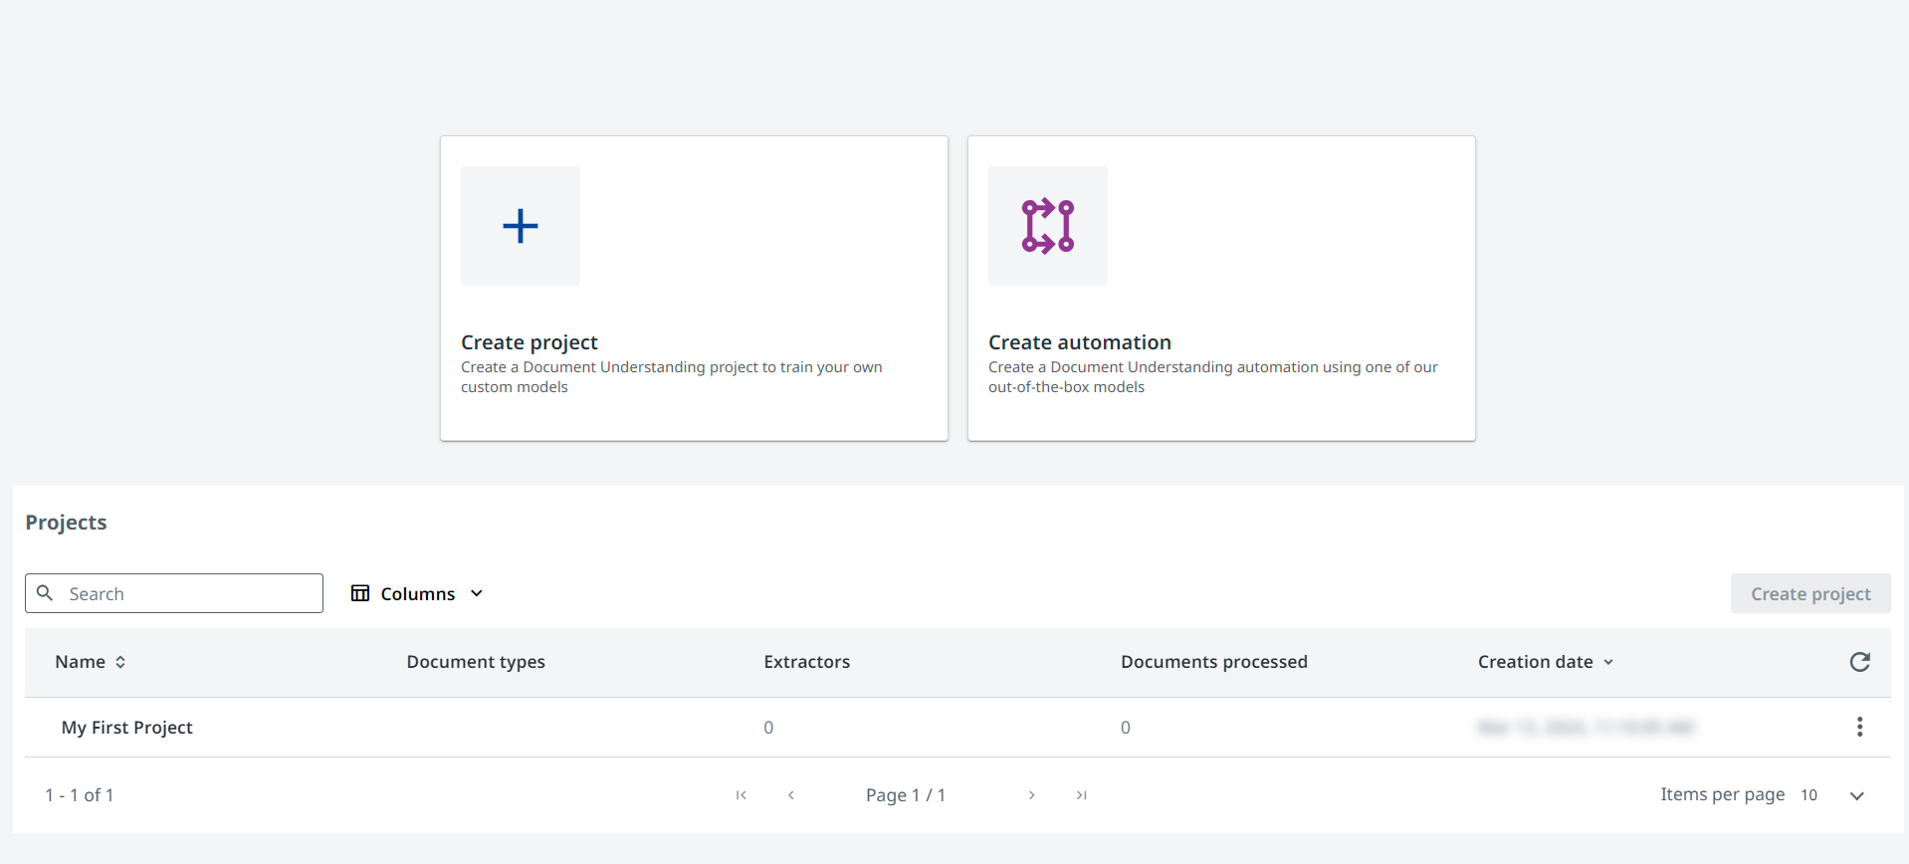The height and width of the screenshot is (864, 1909).
Task: Go to the first page
Action: pyautogui.click(x=741, y=795)
